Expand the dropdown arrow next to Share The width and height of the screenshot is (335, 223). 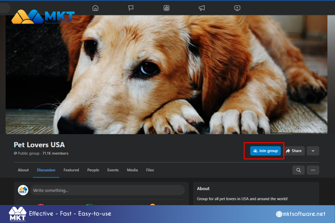[x=313, y=151]
